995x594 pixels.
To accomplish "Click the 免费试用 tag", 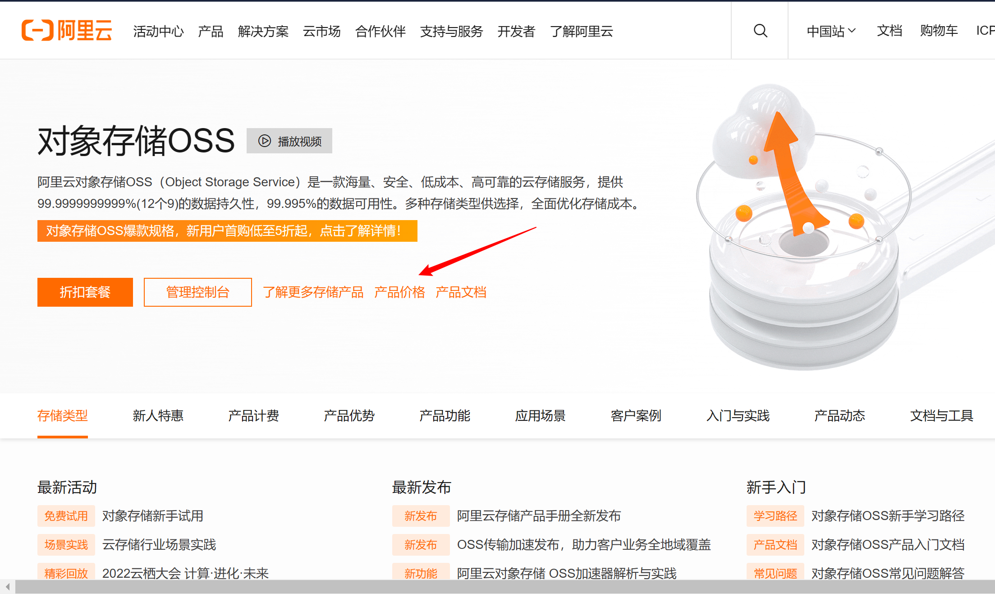I will tap(66, 516).
